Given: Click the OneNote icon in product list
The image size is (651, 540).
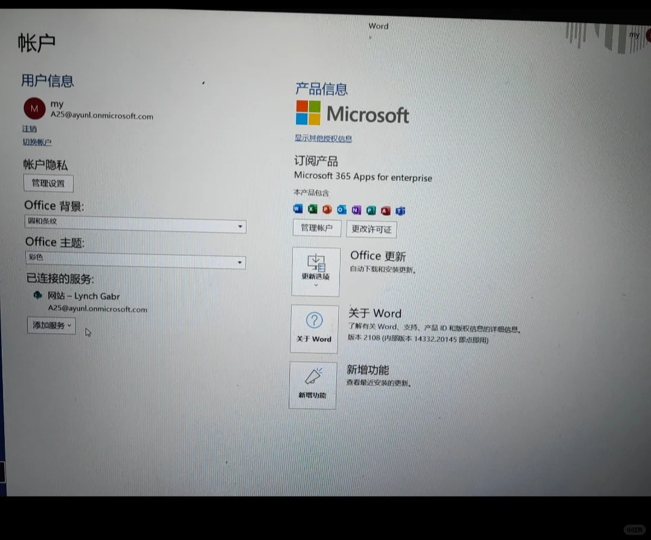Looking at the screenshot, I should click(x=356, y=209).
